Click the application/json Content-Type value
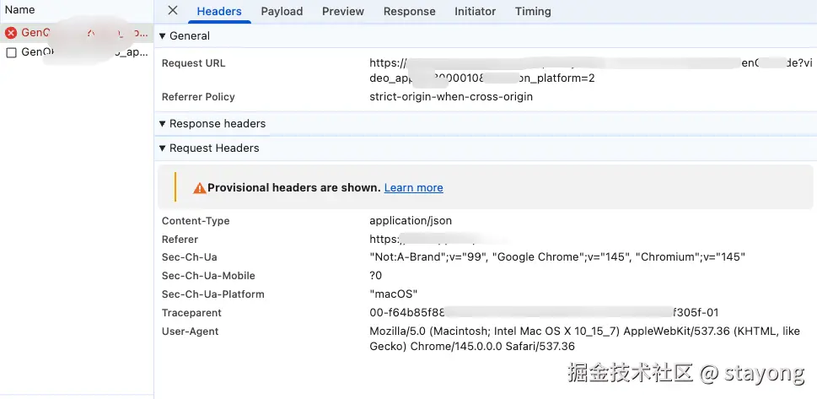 (x=411, y=221)
